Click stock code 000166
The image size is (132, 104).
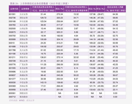[12, 21]
